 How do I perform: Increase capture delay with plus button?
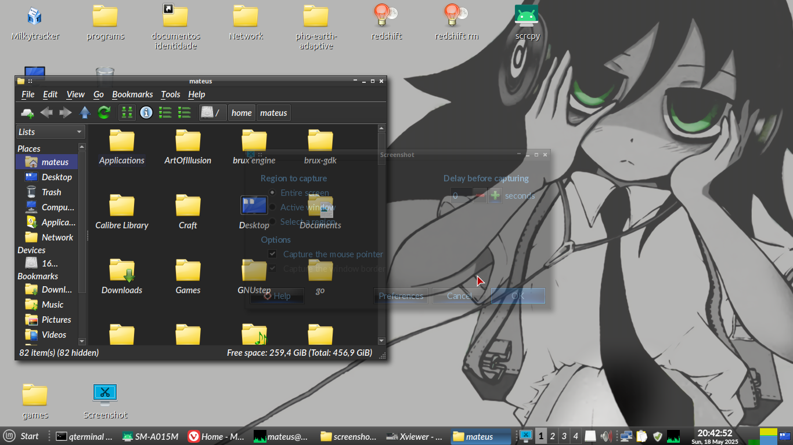(x=495, y=195)
